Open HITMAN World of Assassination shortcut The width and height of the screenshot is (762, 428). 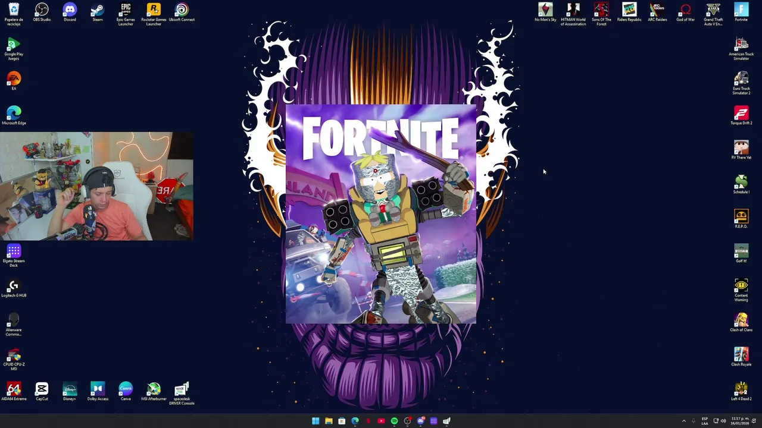pos(573,14)
